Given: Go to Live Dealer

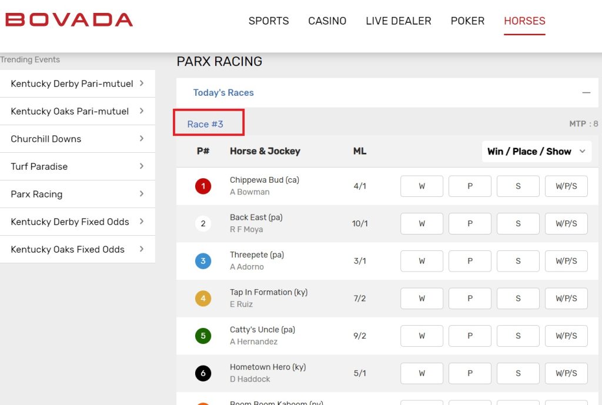Looking at the screenshot, I should 399,21.
